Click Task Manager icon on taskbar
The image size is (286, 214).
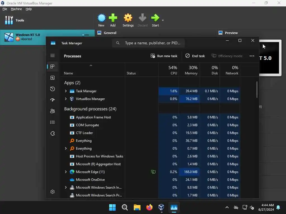pyautogui.click(x=174, y=207)
